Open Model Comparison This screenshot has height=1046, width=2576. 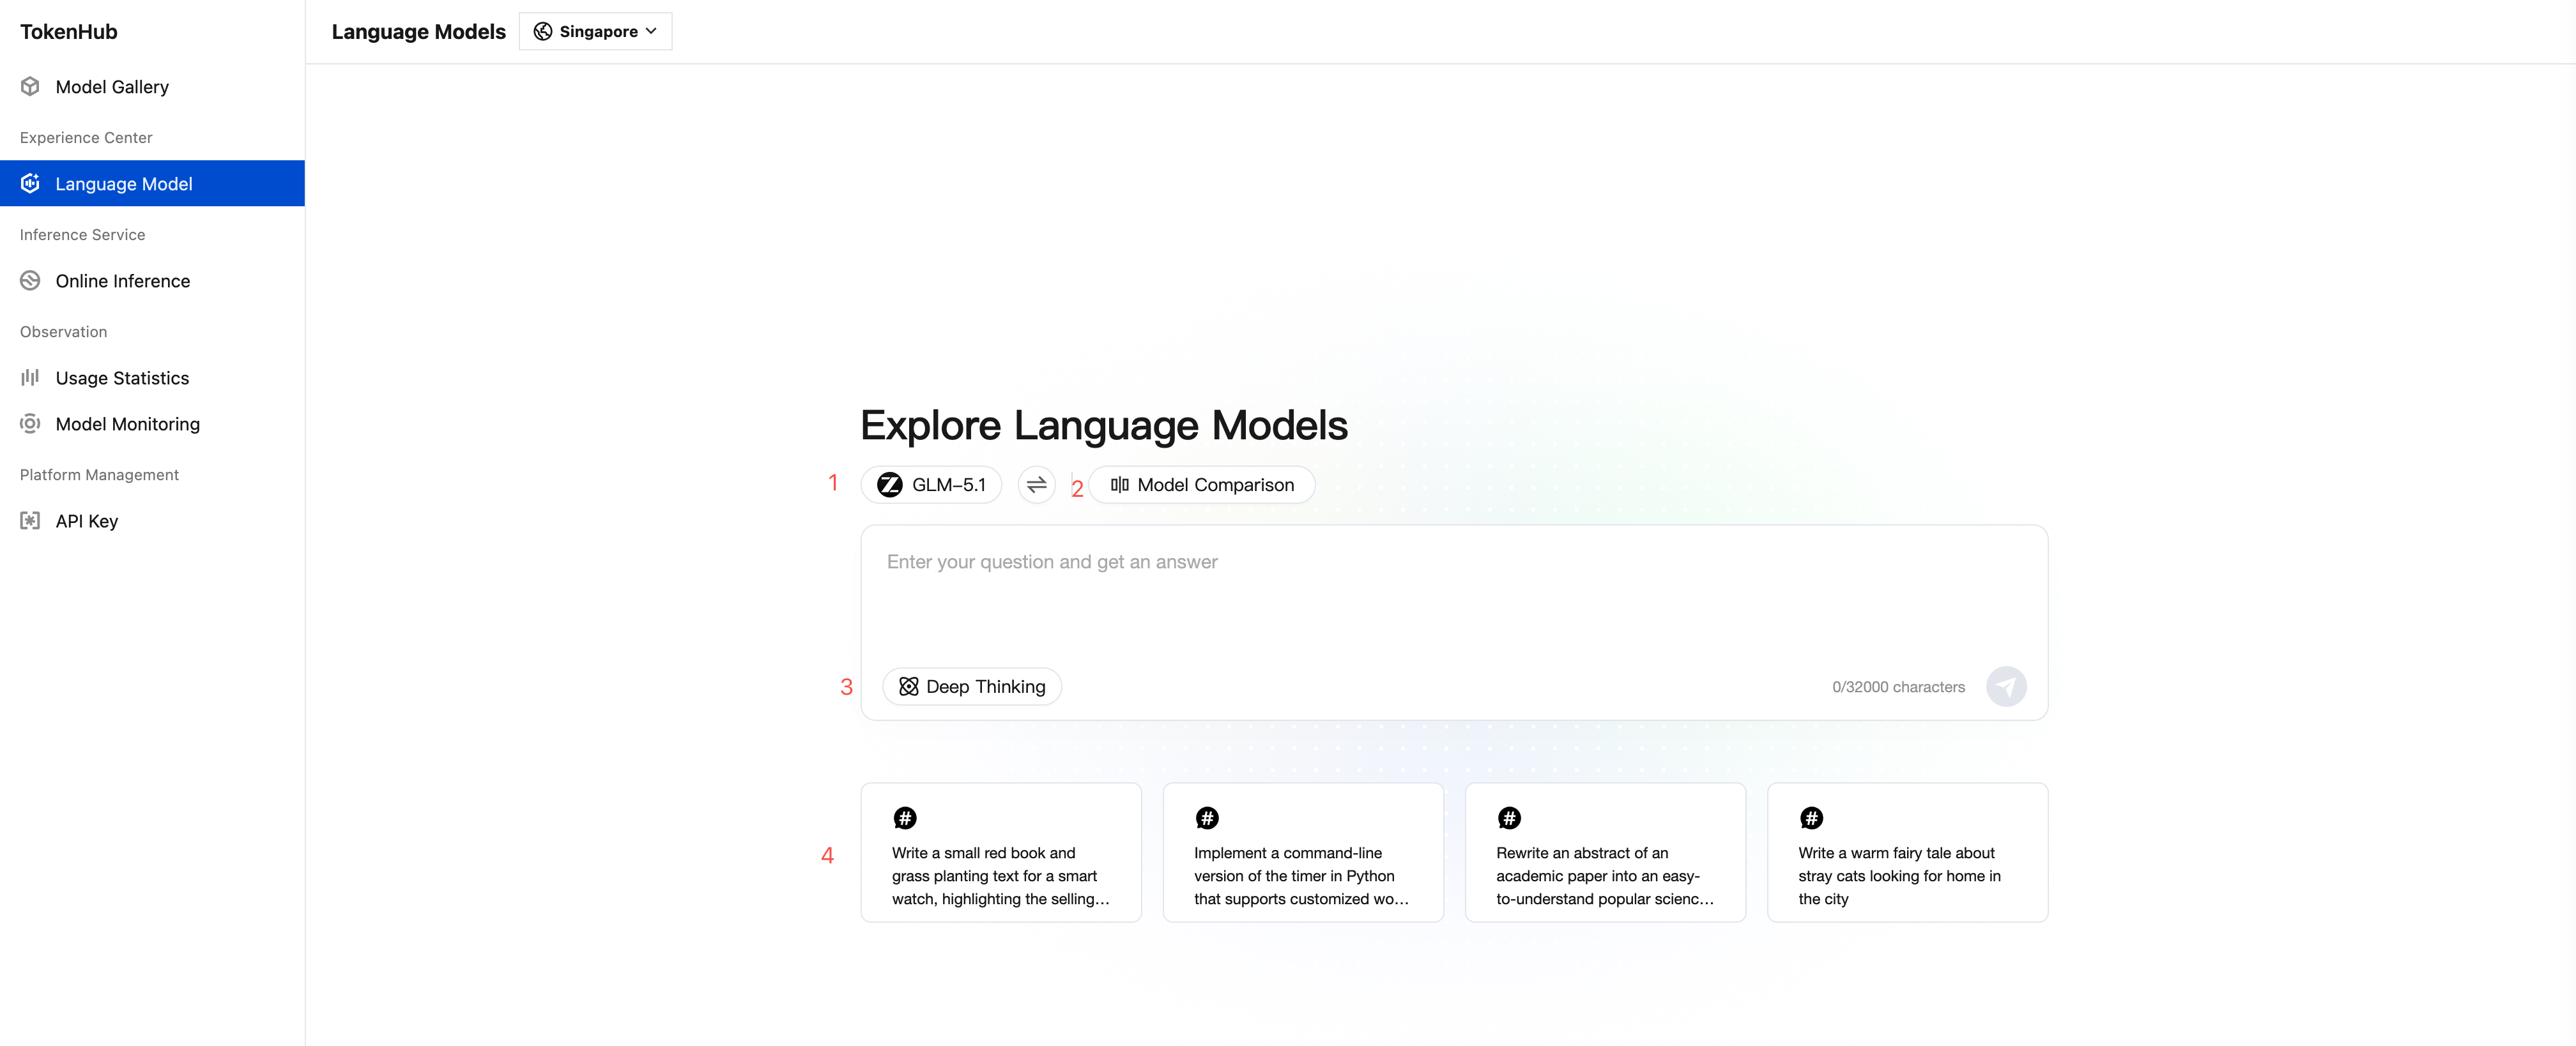(x=1201, y=485)
